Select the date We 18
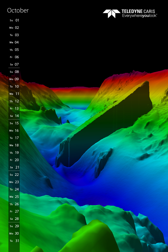Viewport: 168px width, 252px height. [x=14, y=145]
